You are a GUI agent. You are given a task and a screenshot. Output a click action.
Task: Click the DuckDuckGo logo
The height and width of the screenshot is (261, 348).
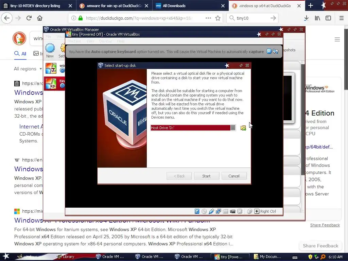[x=19, y=38]
